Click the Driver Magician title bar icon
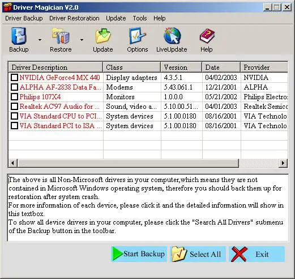295x279 pixels. click(7, 7)
